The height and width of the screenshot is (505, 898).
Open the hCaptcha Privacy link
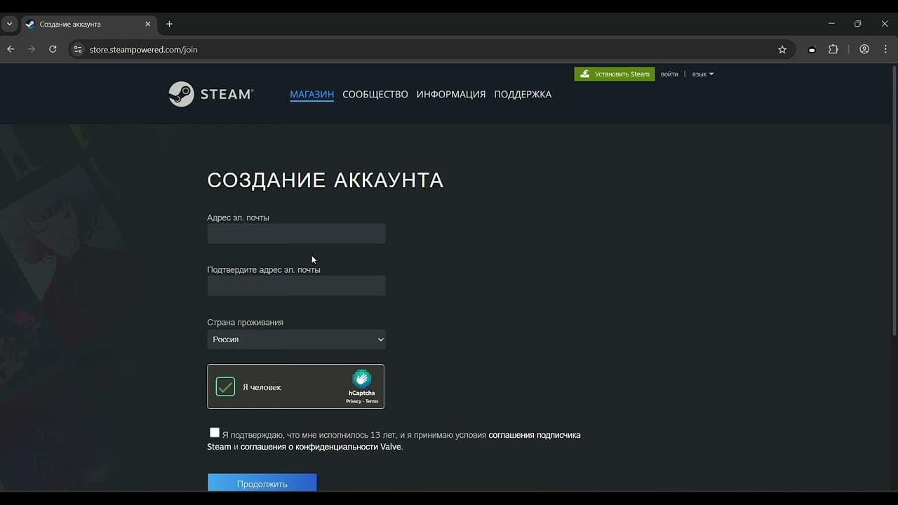click(354, 401)
